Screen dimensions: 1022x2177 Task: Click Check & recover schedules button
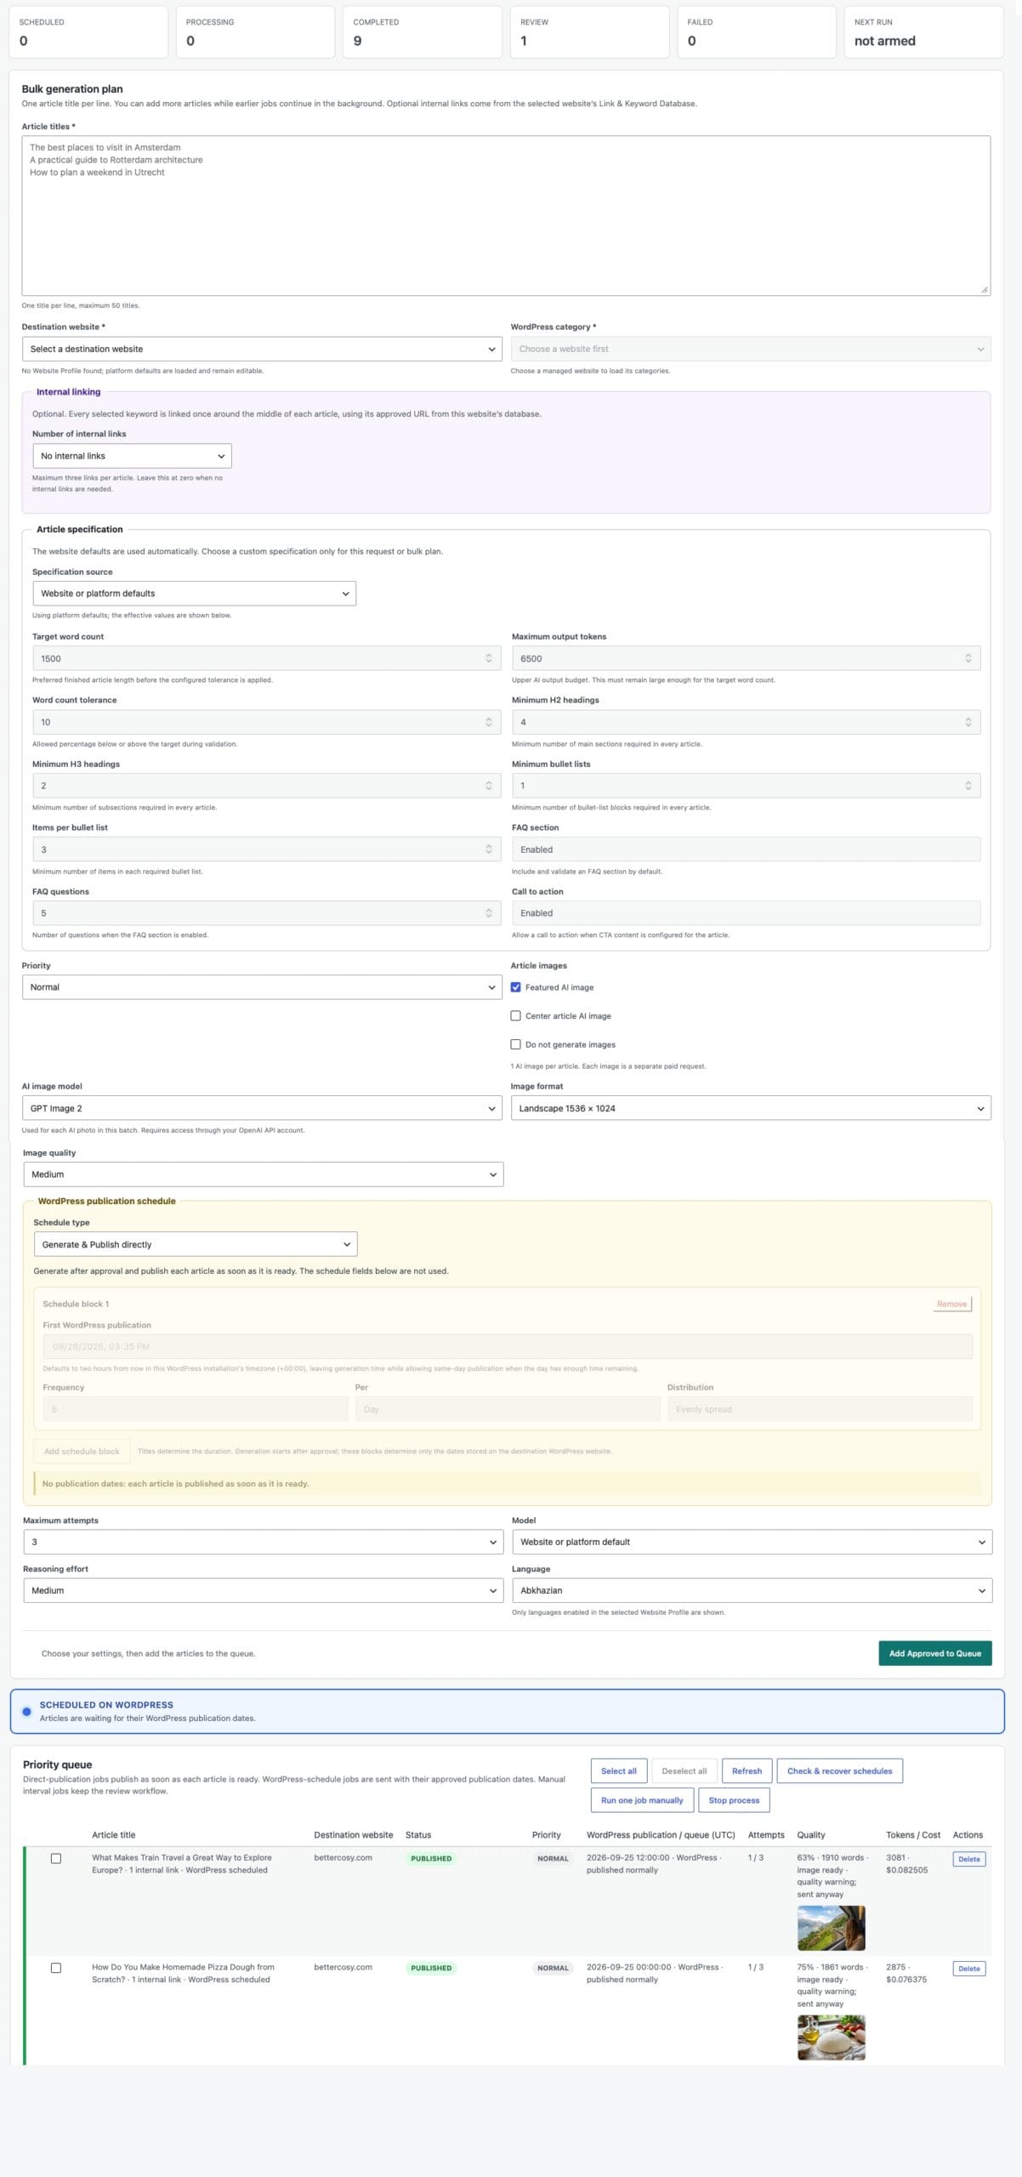(x=839, y=1771)
